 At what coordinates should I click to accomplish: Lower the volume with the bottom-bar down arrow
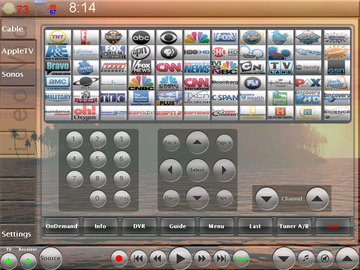[284, 258]
